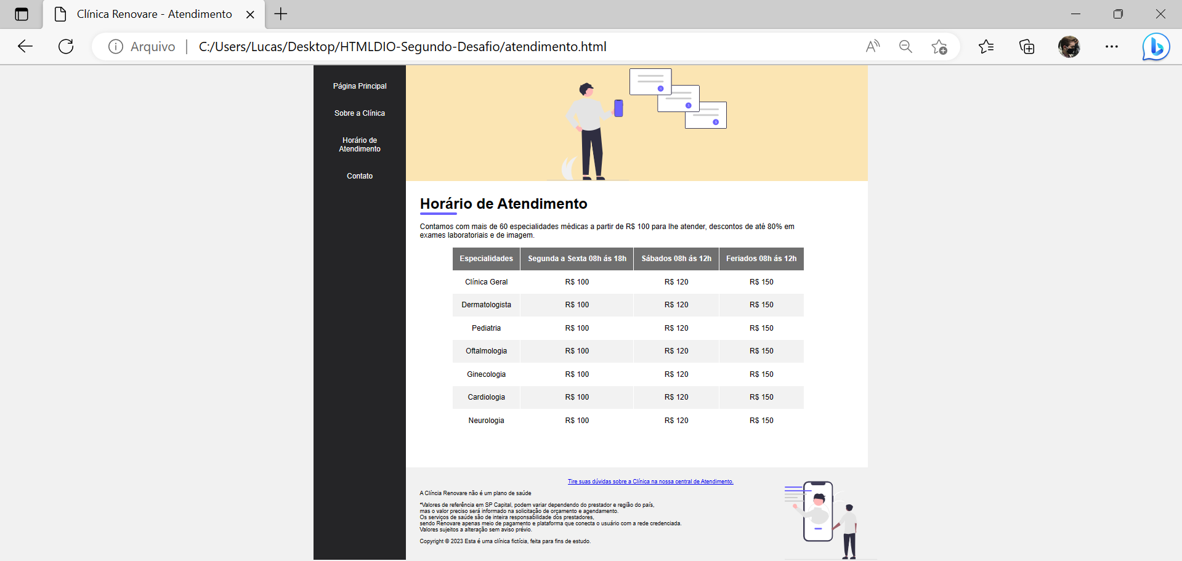Open Collections from the toolbar

[x=1026, y=46]
